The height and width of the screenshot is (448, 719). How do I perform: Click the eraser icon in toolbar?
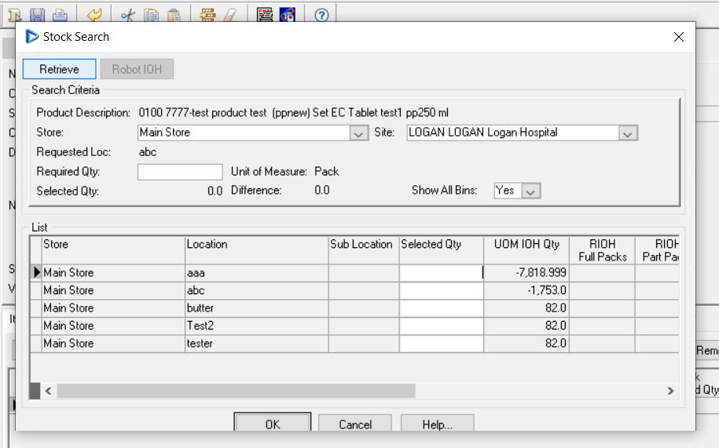pos(229,14)
